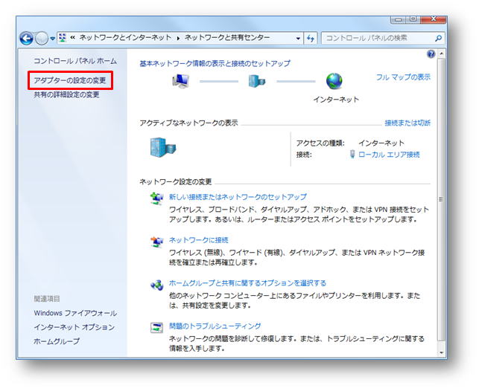Click 接続または切断 link

pos(407,123)
